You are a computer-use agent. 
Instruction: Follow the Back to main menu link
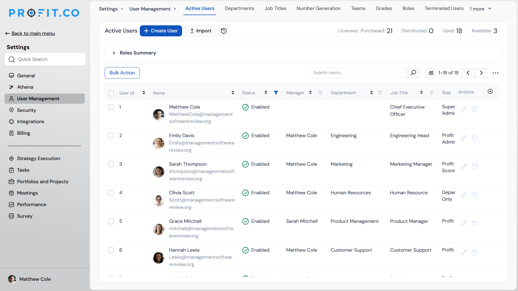[33, 33]
